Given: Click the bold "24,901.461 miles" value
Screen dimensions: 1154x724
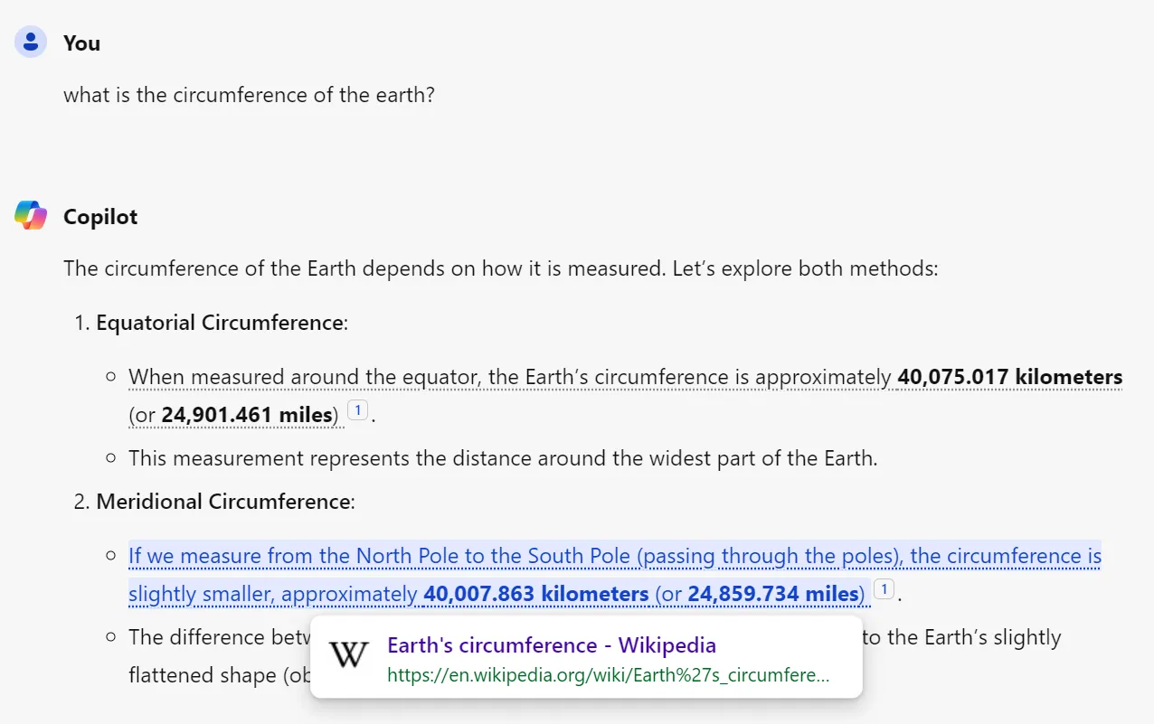Looking at the screenshot, I should pyautogui.click(x=247, y=415).
